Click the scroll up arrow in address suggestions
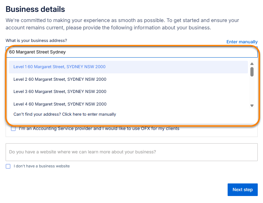 pos(252,64)
